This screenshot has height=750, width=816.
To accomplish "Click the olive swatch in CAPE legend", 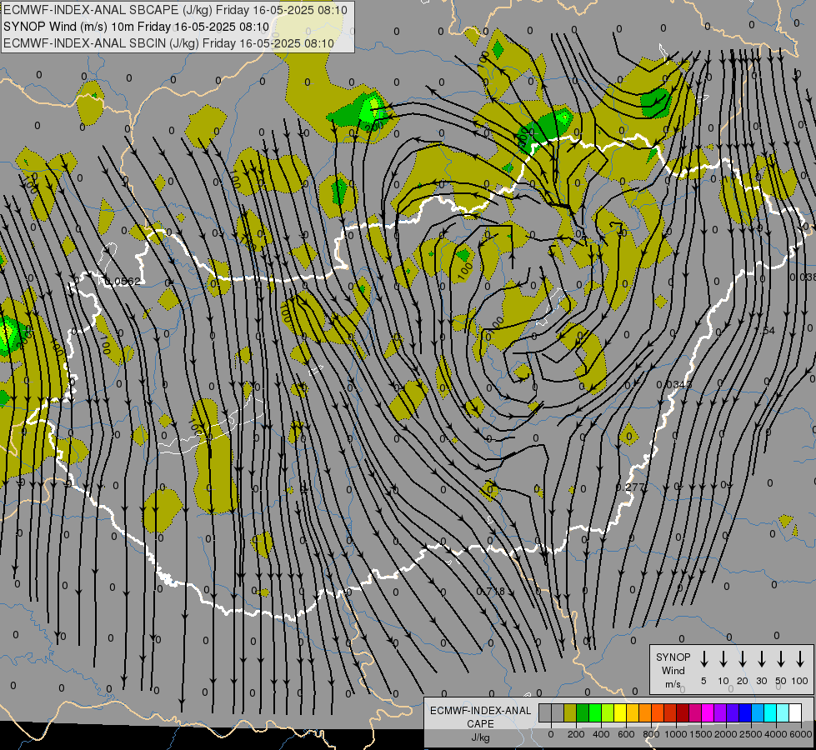I will point(570,713).
